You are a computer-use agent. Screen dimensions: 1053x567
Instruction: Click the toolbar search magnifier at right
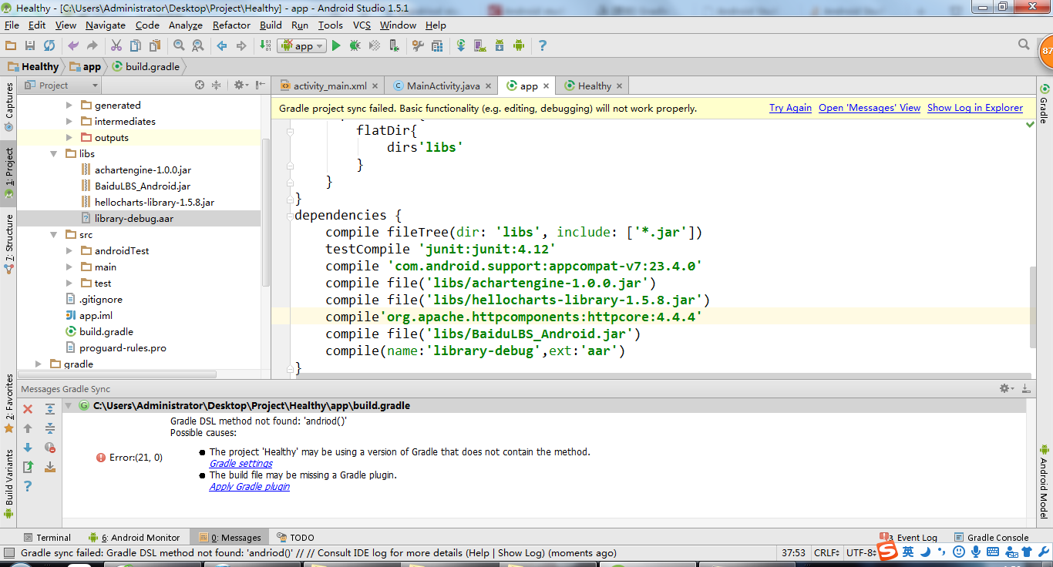pyautogui.click(x=1024, y=45)
